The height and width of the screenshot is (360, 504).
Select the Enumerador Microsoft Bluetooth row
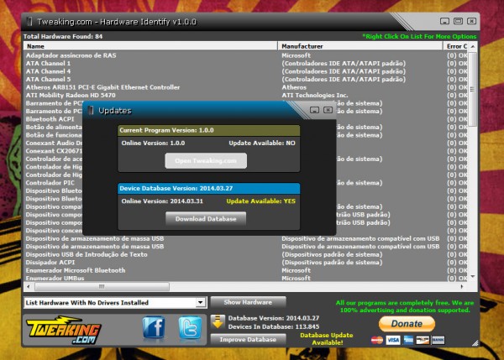246,270
